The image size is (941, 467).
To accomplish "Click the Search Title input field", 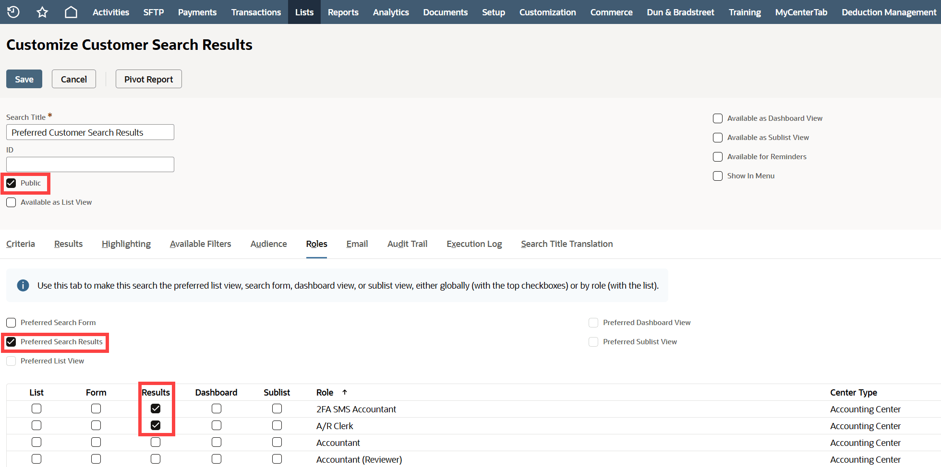I will tap(90, 132).
